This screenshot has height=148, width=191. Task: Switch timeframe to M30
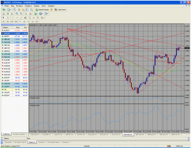(16, 22)
